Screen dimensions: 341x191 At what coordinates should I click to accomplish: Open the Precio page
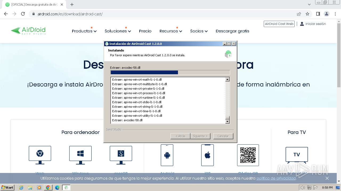click(145, 31)
